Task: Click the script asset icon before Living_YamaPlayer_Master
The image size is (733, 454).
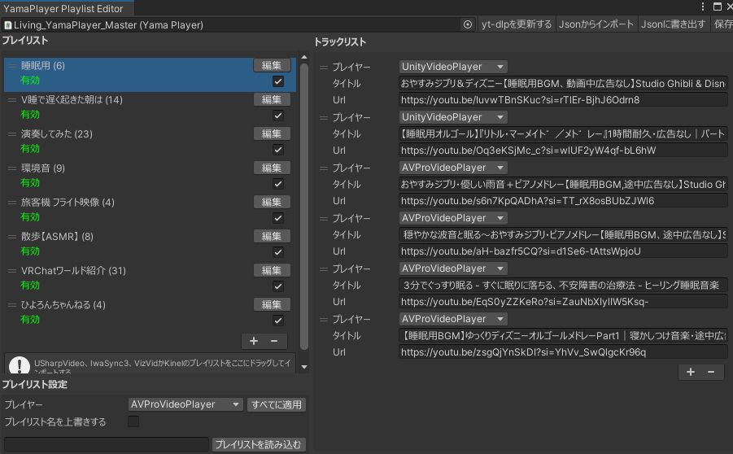Action: point(7,25)
